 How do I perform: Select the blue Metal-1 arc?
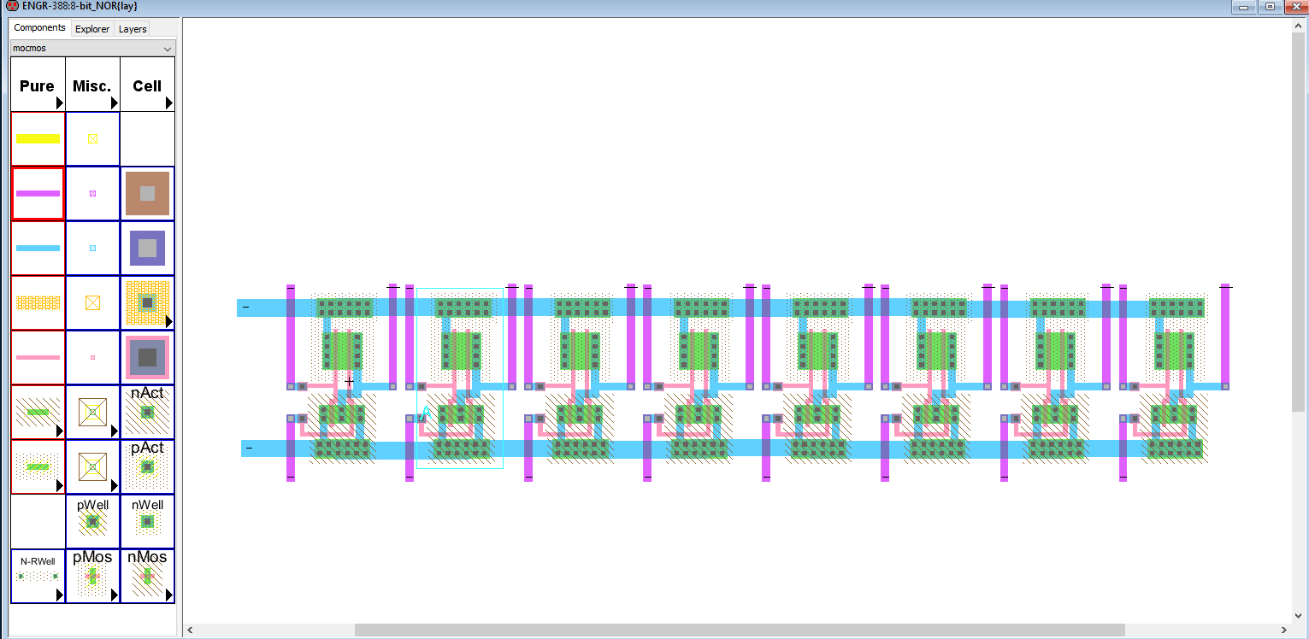[x=38, y=248]
